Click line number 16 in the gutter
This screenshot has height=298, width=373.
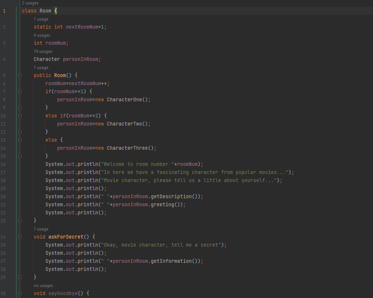(x=4, y=164)
